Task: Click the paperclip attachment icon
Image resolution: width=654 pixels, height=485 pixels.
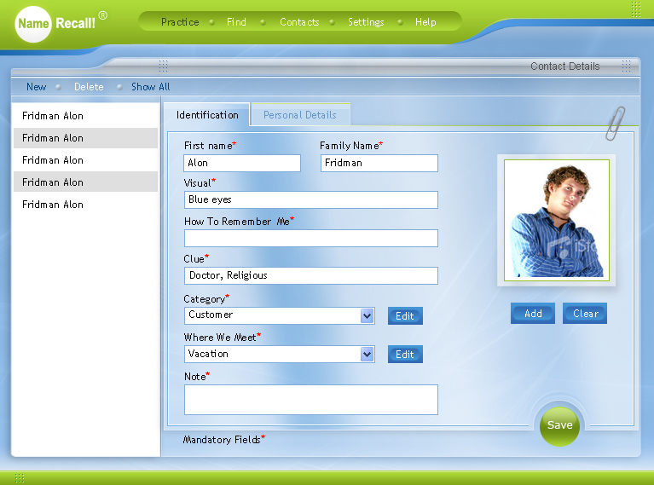Action: tap(615, 123)
